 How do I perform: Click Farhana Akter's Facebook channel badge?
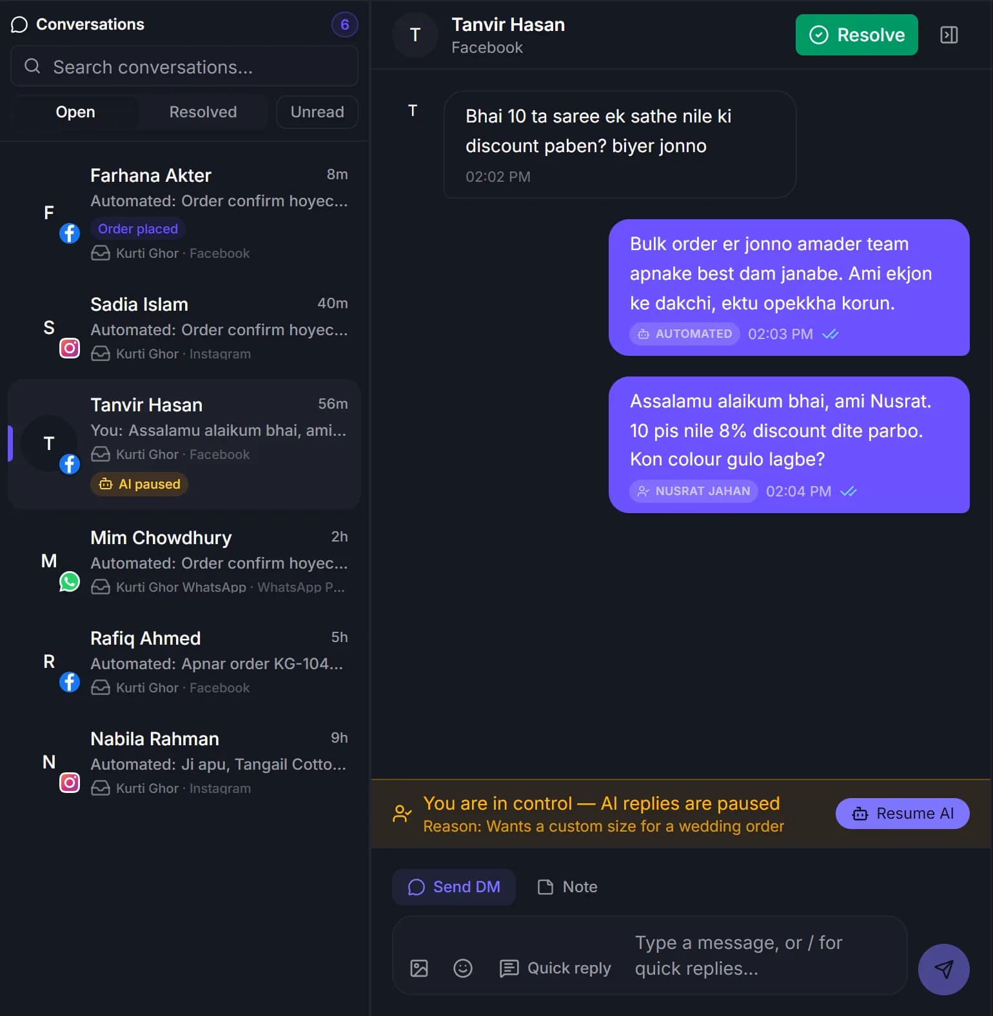[70, 233]
